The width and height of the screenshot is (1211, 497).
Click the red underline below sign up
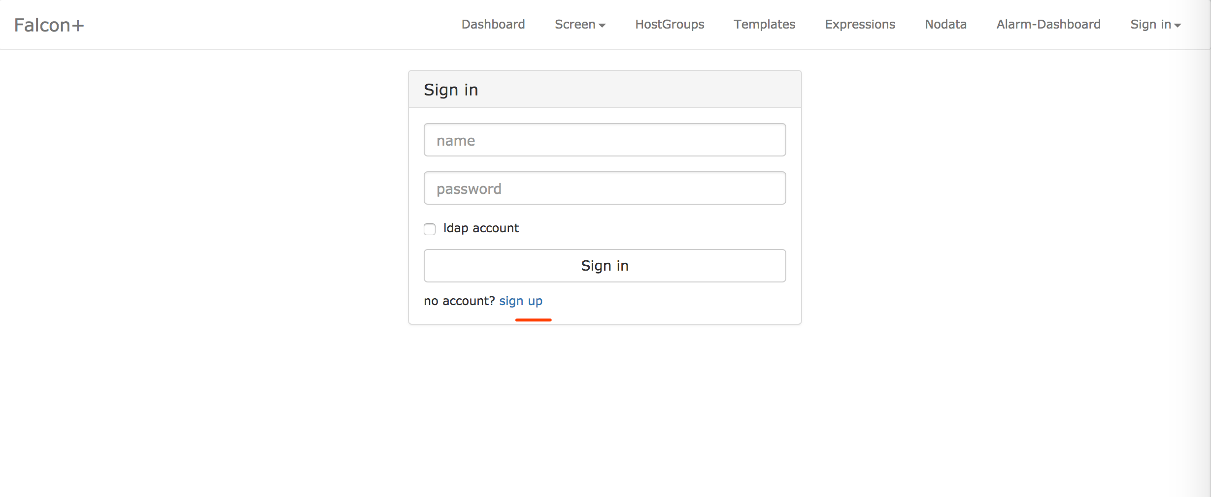point(533,320)
